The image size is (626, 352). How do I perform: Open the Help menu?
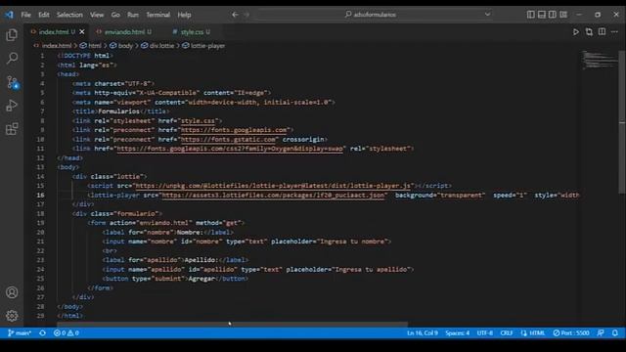pyautogui.click(x=184, y=15)
